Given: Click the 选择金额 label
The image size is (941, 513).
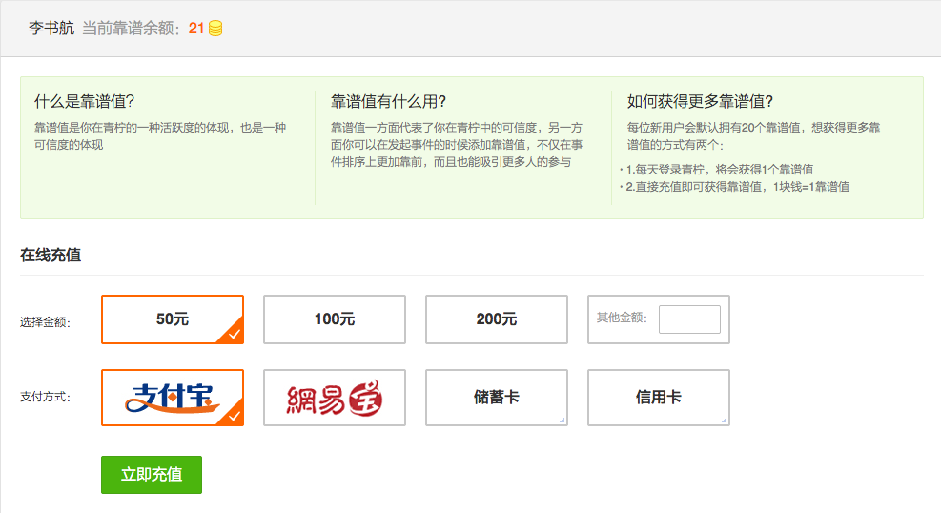Looking at the screenshot, I should (x=45, y=322).
